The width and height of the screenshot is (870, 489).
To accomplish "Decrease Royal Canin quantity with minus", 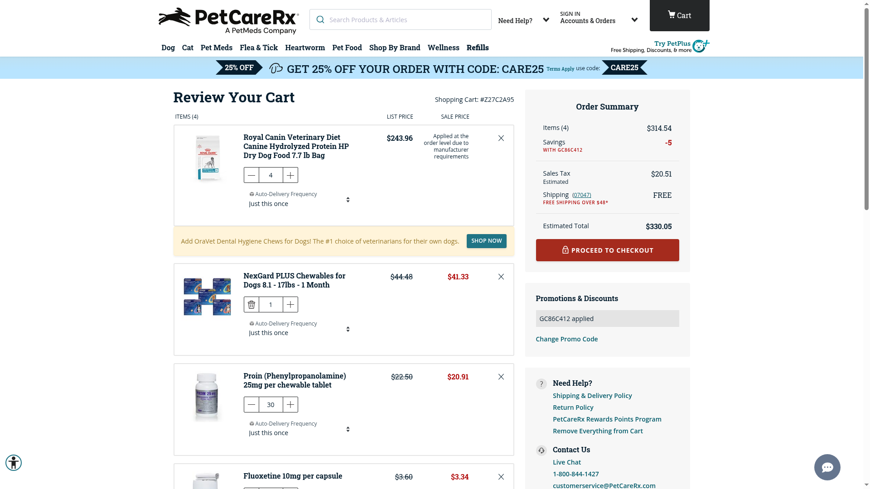I will pyautogui.click(x=251, y=175).
